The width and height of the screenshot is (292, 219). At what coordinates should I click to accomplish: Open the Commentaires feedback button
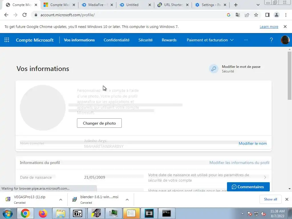(248, 187)
